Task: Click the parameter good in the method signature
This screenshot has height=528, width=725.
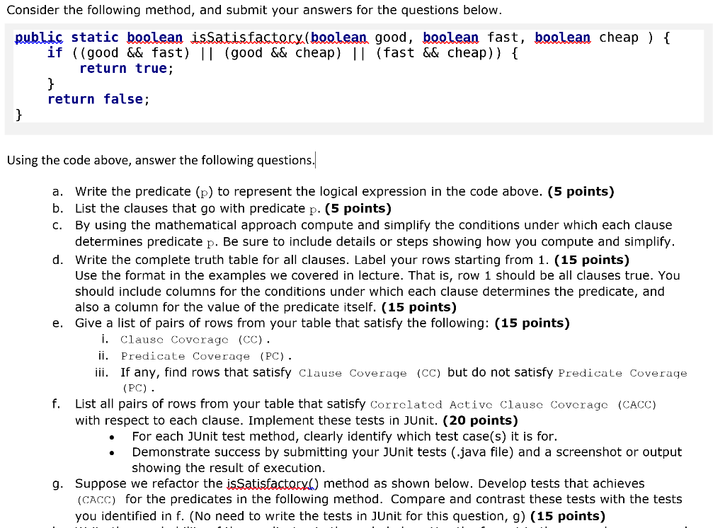Action: coord(391,37)
